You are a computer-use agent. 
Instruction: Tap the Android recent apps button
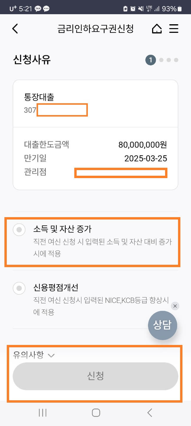tap(43, 412)
